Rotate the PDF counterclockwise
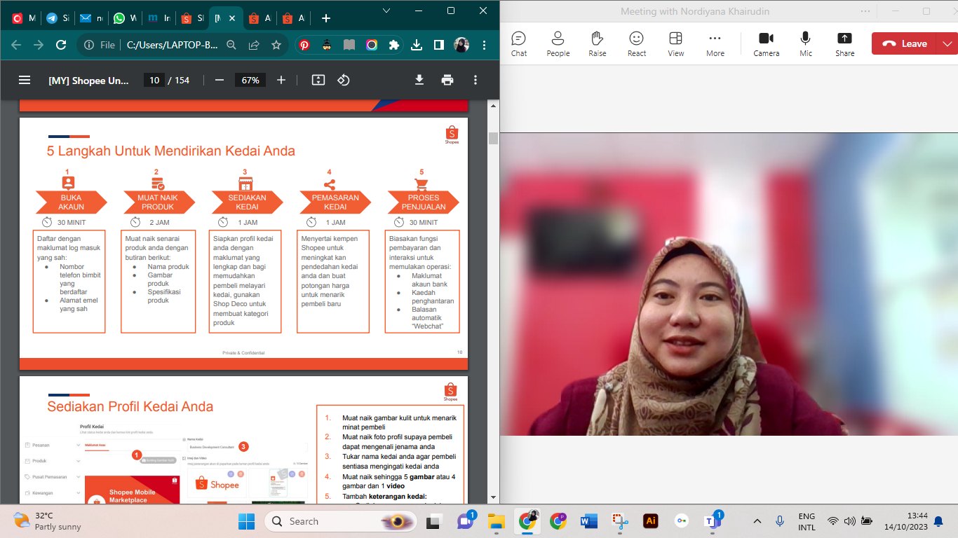This screenshot has height=538, width=958. tap(344, 80)
